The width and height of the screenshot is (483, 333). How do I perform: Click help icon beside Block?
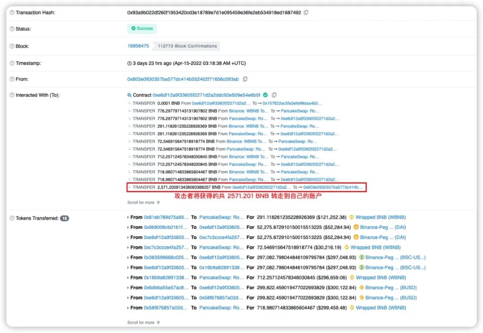12,46
